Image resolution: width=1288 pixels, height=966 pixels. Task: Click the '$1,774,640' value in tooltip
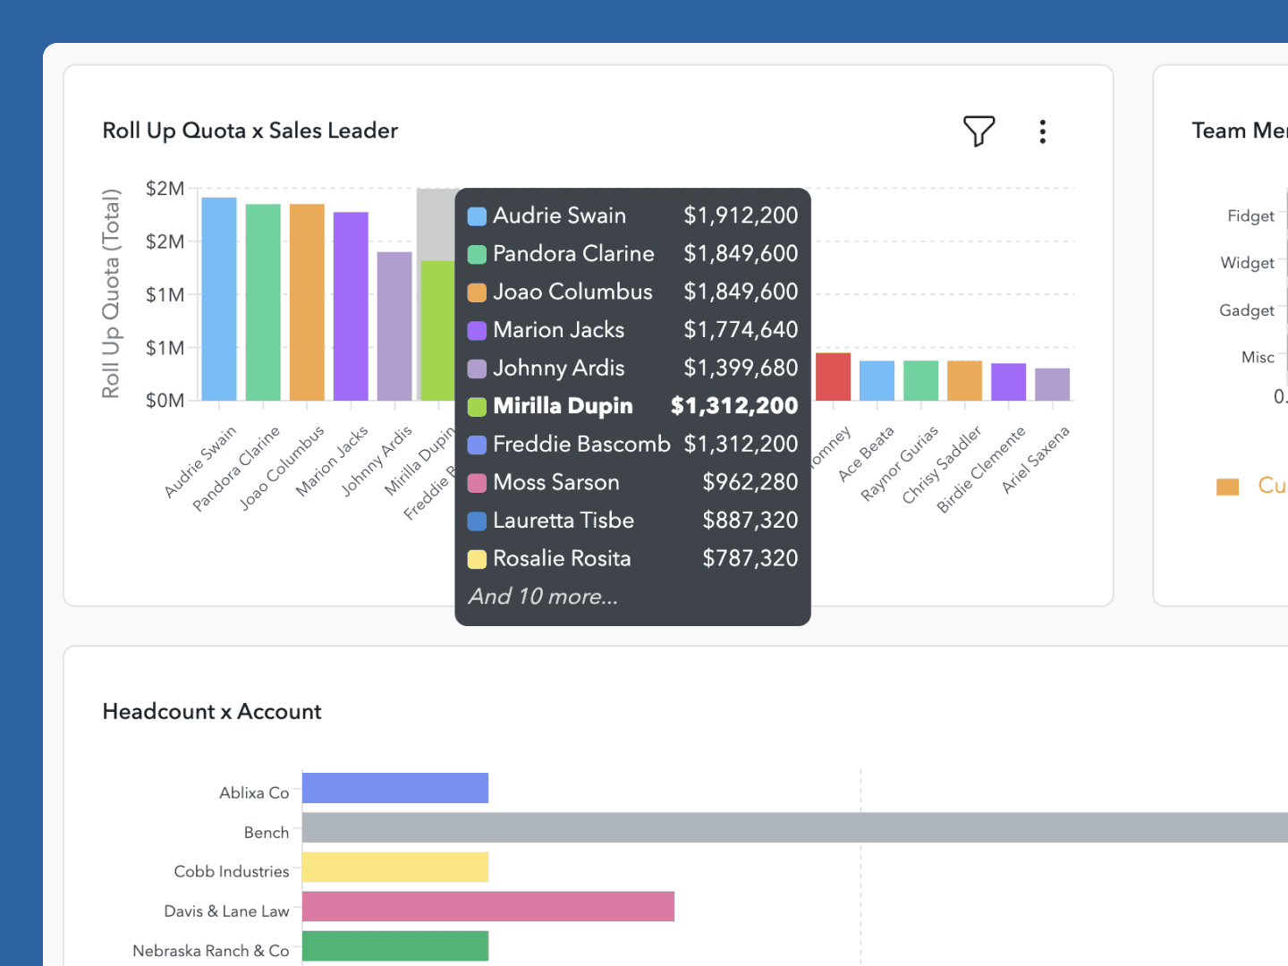pos(741,330)
